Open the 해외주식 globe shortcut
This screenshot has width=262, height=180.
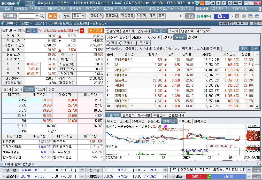pos(204,16)
